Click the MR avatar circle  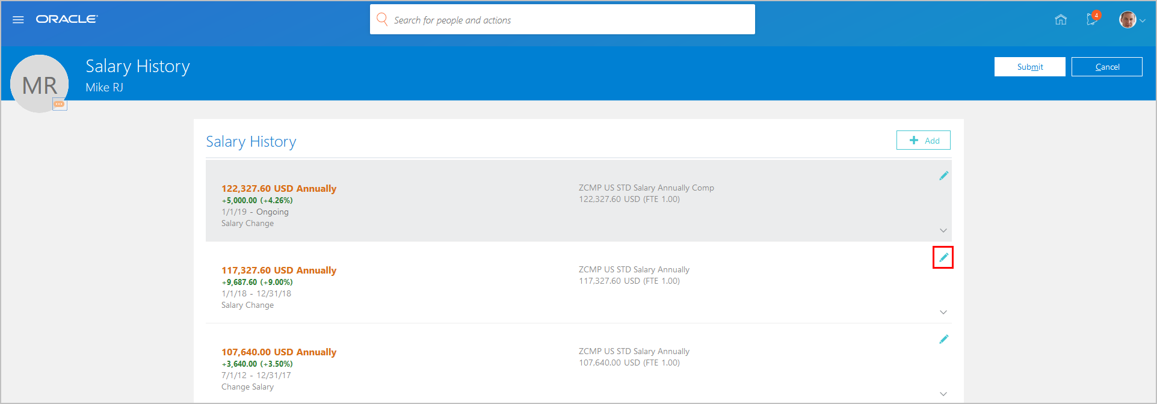click(39, 83)
